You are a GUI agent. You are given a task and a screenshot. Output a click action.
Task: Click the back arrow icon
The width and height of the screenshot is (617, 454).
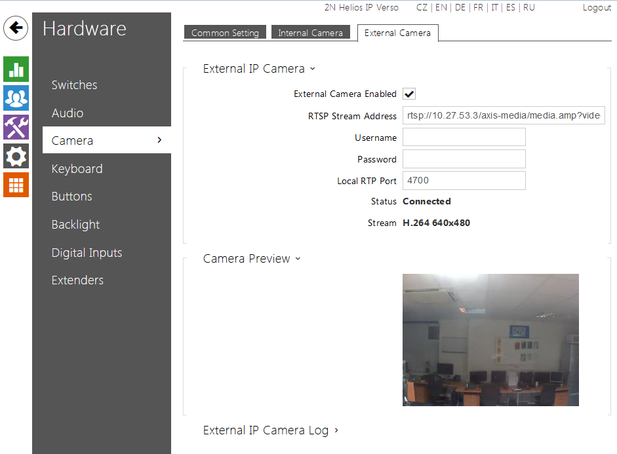[x=16, y=28]
